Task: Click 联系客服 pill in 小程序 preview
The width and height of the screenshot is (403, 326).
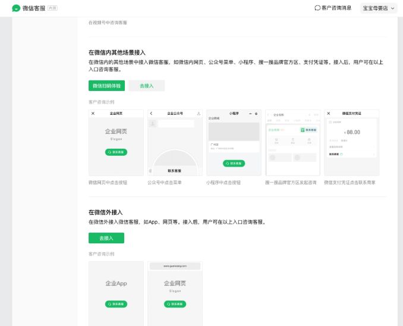Action: [234, 164]
